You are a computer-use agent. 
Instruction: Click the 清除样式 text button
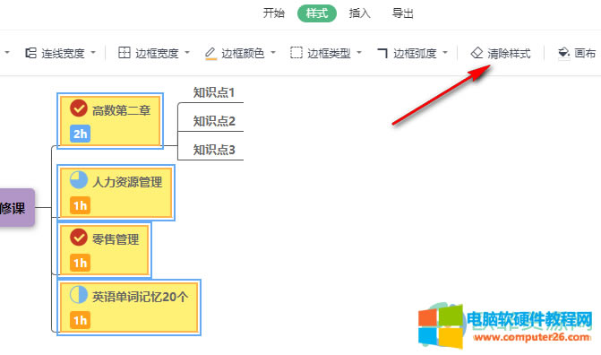tap(509, 54)
